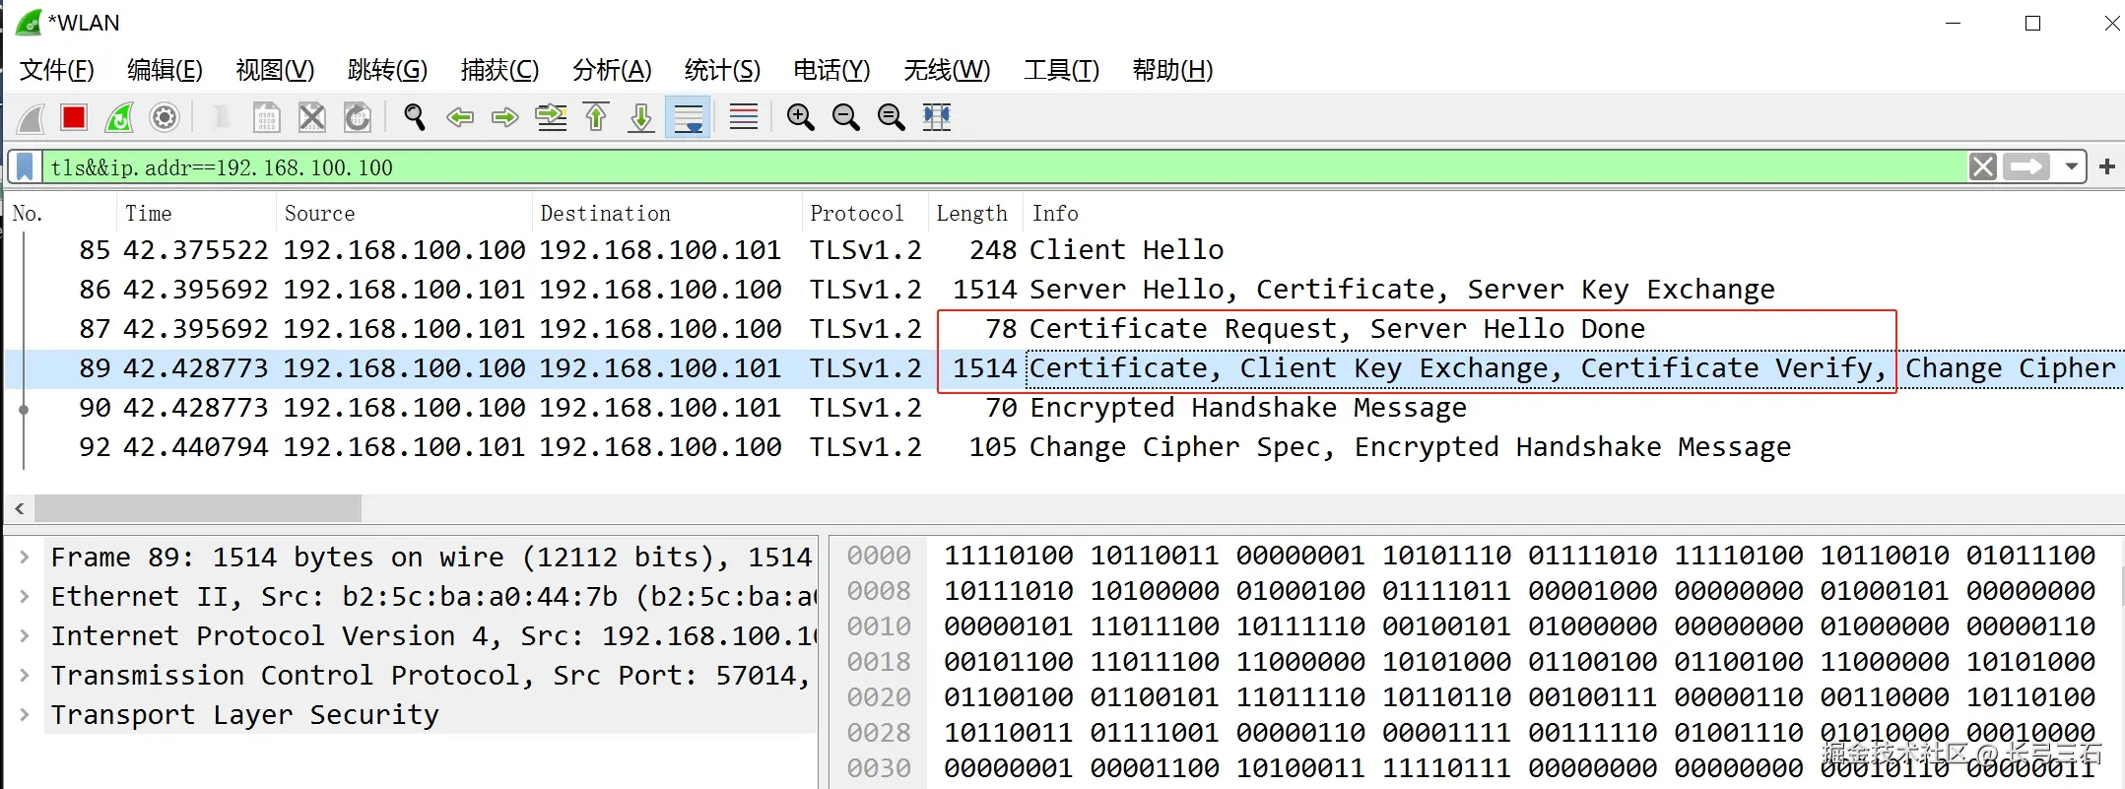Viewport: 2125px width, 789px height.
Task: Open the 编辑(E) menu
Action: coord(165,70)
